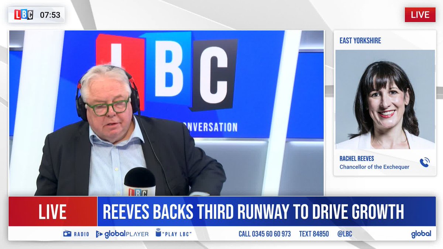
Task: Click the radio icon in the footer
Action: tap(67, 234)
